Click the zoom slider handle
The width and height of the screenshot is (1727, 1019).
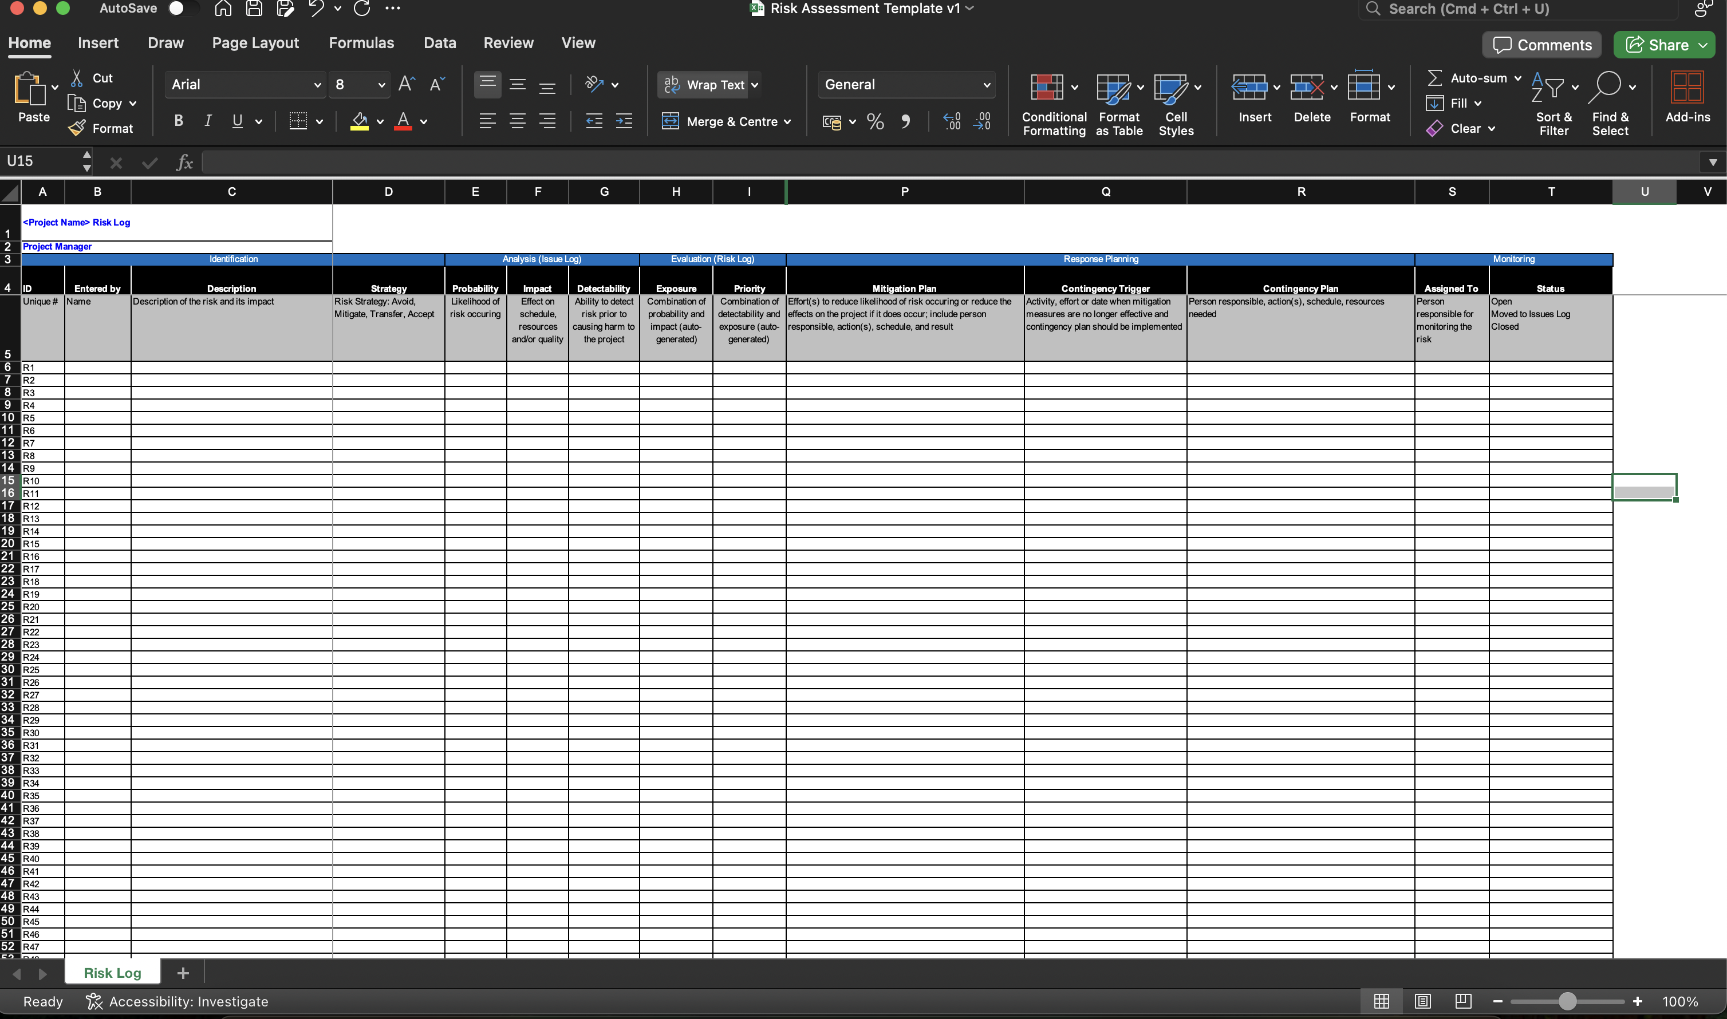click(x=1567, y=1001)
